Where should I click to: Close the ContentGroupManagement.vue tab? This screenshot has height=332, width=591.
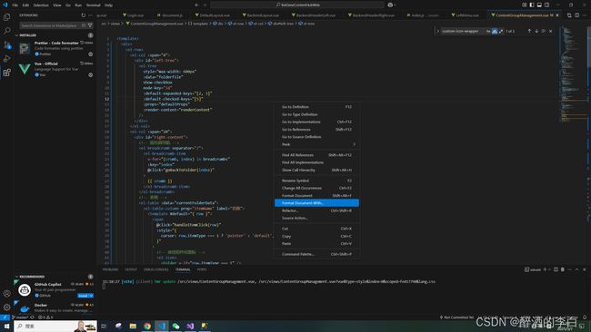tap(557, 15)
